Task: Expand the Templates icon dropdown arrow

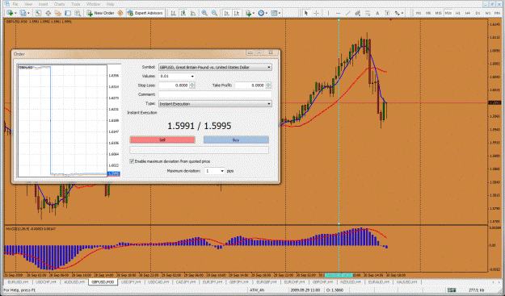Action: point(280,13)
